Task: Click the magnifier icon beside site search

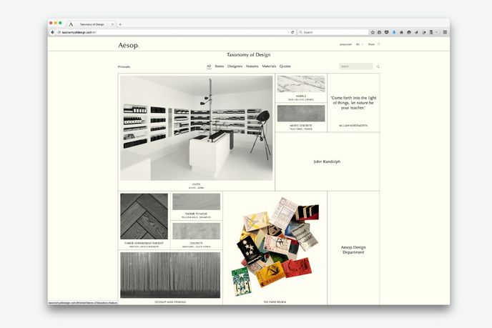Action: [378, 66]
